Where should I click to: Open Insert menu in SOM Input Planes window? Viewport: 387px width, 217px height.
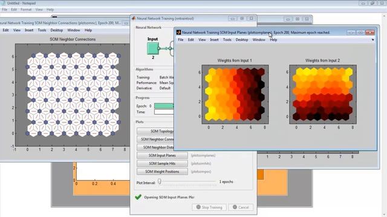214,40
